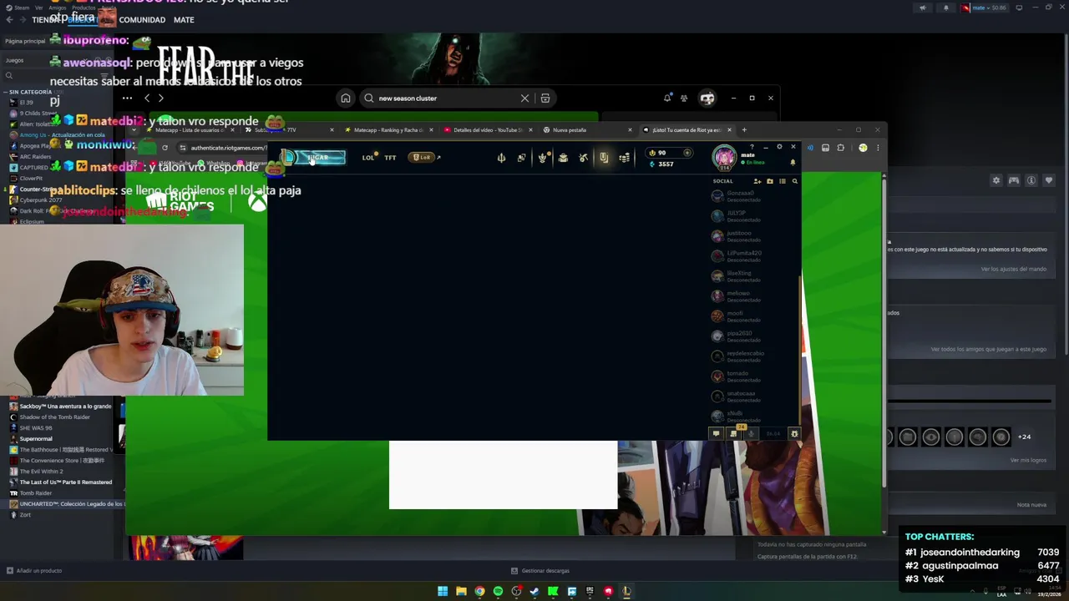Select friend unatucaaa in friends list
The image size is (1069, 601).
(x=754, y=396)
